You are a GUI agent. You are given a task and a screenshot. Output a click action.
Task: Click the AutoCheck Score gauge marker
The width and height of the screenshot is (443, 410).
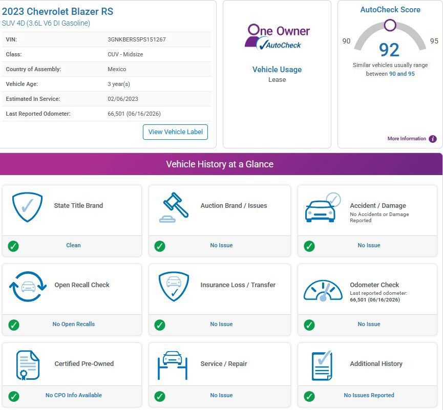(390, 25)
